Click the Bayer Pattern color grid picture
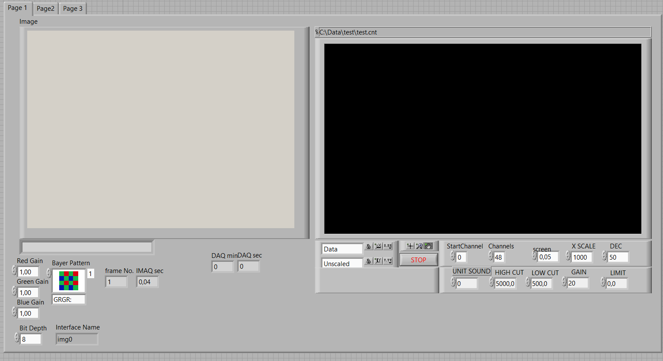 [x=69, y=281]
